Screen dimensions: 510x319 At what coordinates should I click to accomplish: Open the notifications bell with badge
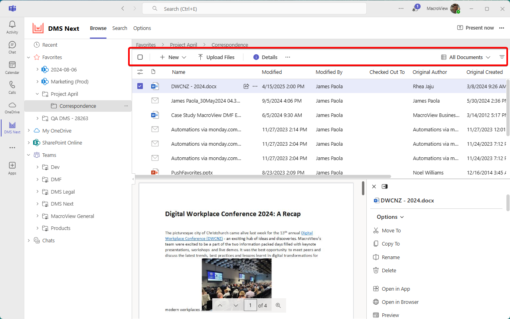[x=415, y=8]
